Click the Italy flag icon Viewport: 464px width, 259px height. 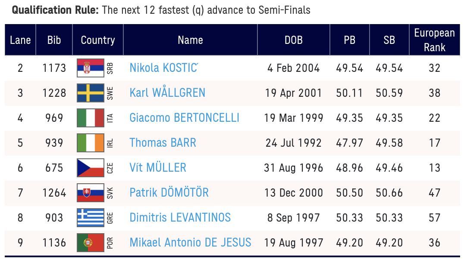click(90, 118)
